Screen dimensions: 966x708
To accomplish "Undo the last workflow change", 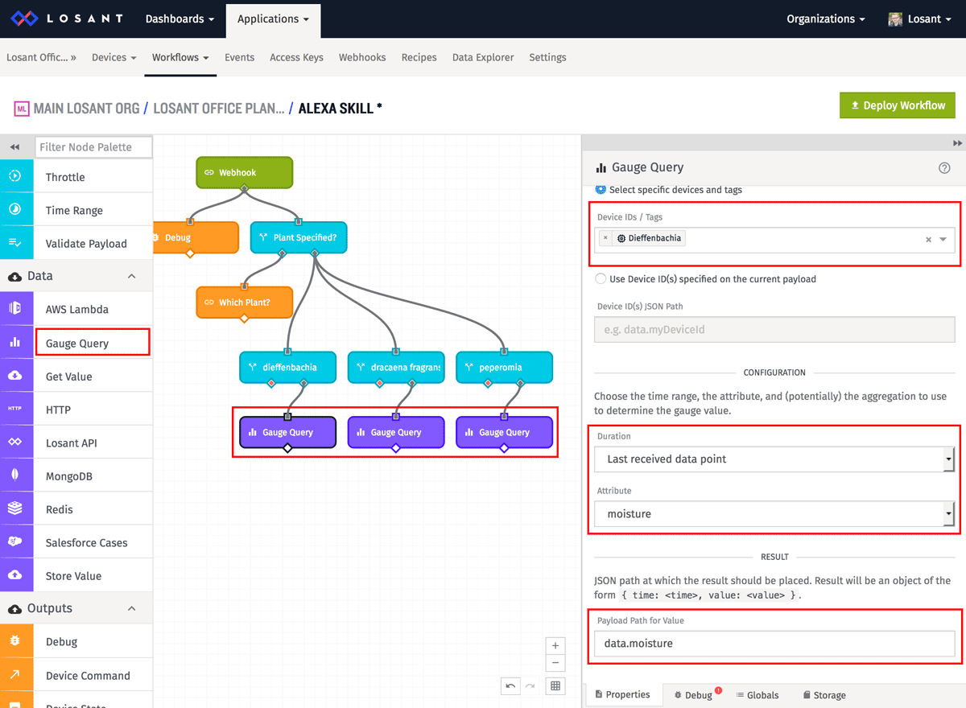I will (510, 685).
